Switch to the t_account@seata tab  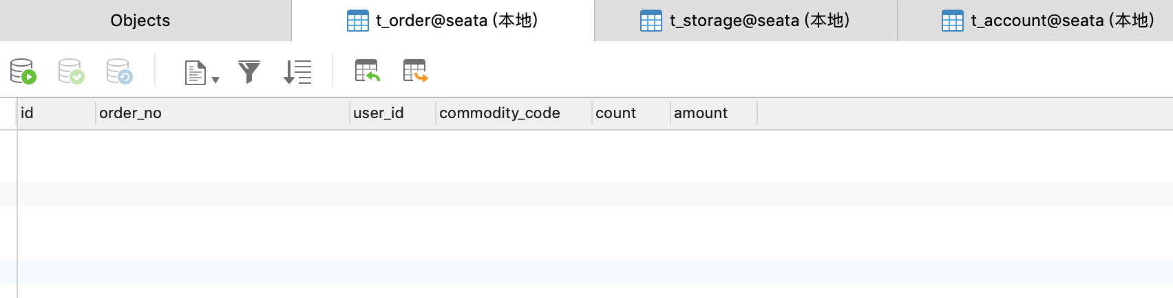click(1048, 21)
